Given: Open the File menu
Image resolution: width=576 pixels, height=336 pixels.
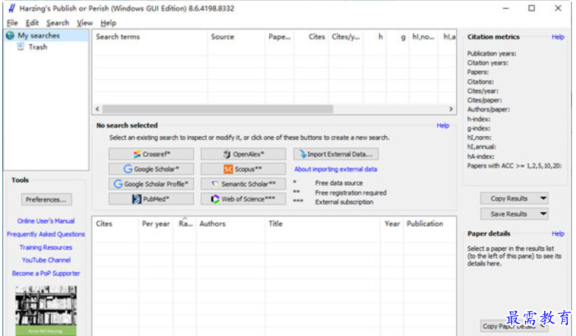Looking at the screenshot, I should [12, 23].
